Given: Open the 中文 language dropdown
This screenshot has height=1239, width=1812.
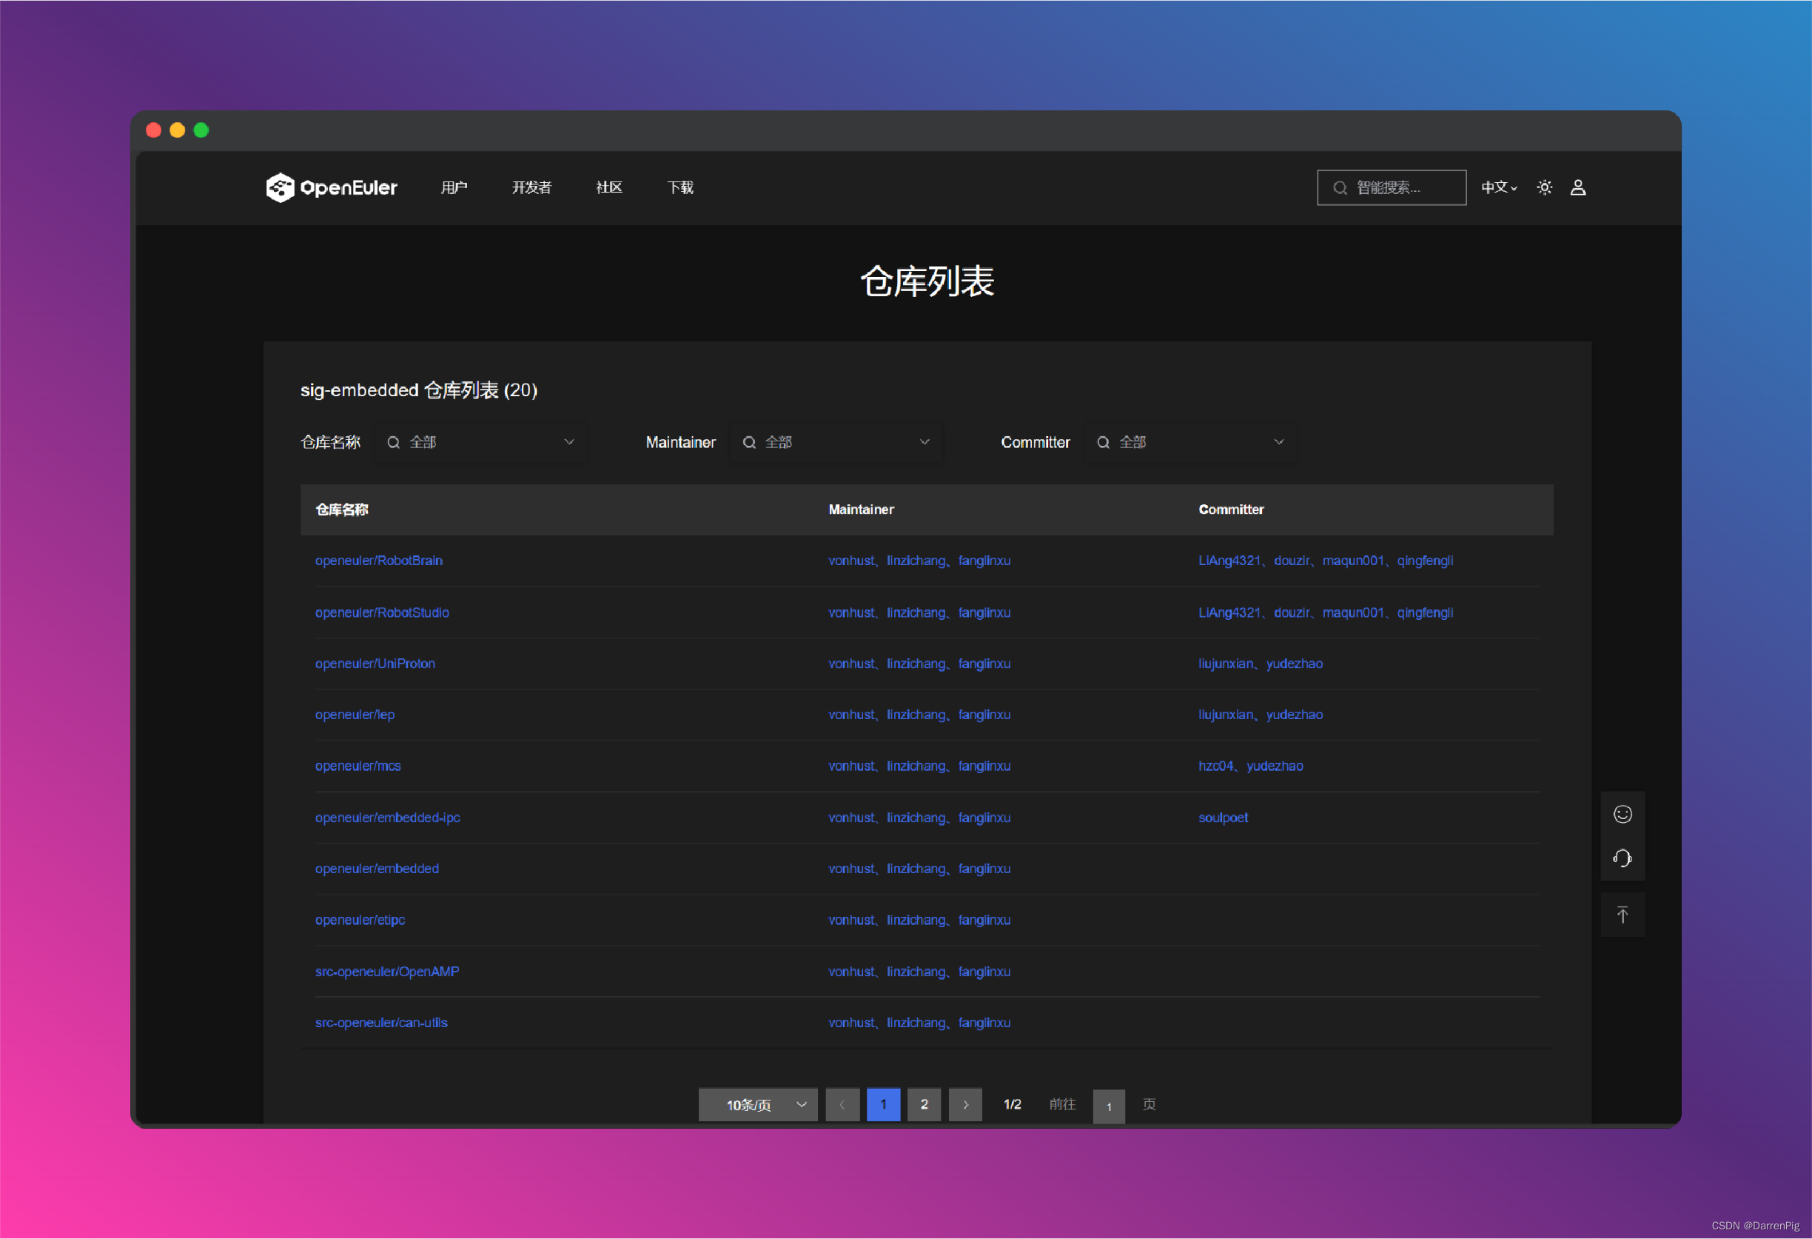Looking at the screenshot, I should pos(1499,187).
